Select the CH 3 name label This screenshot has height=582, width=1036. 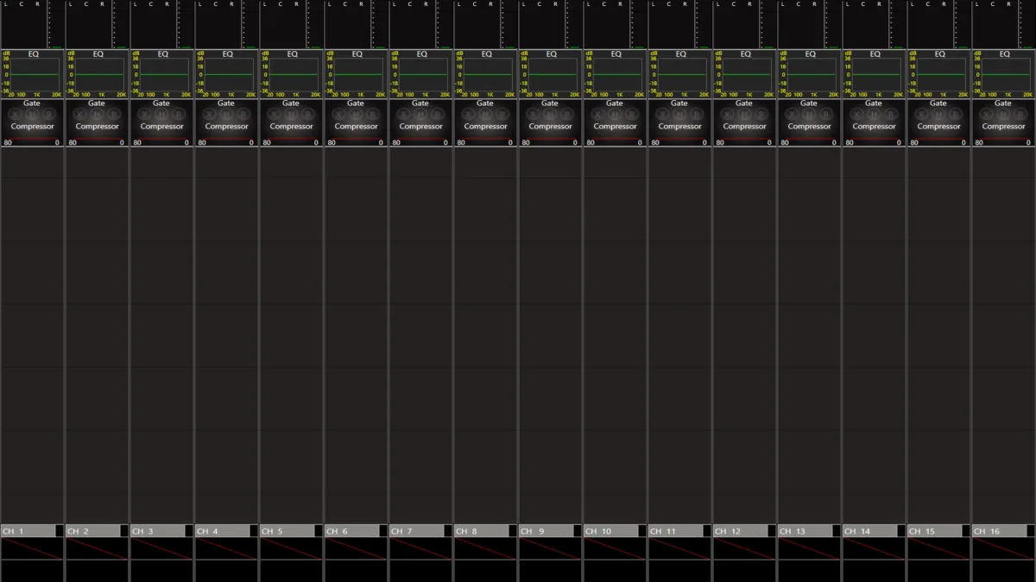[x=157, y=531]
